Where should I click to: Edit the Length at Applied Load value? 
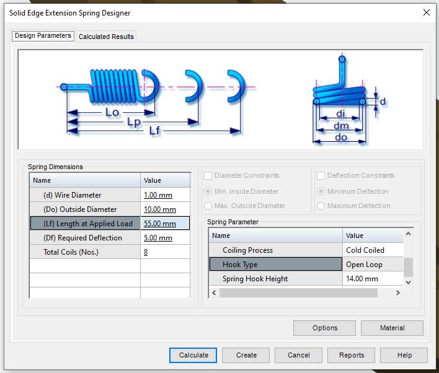coord(165,223)
